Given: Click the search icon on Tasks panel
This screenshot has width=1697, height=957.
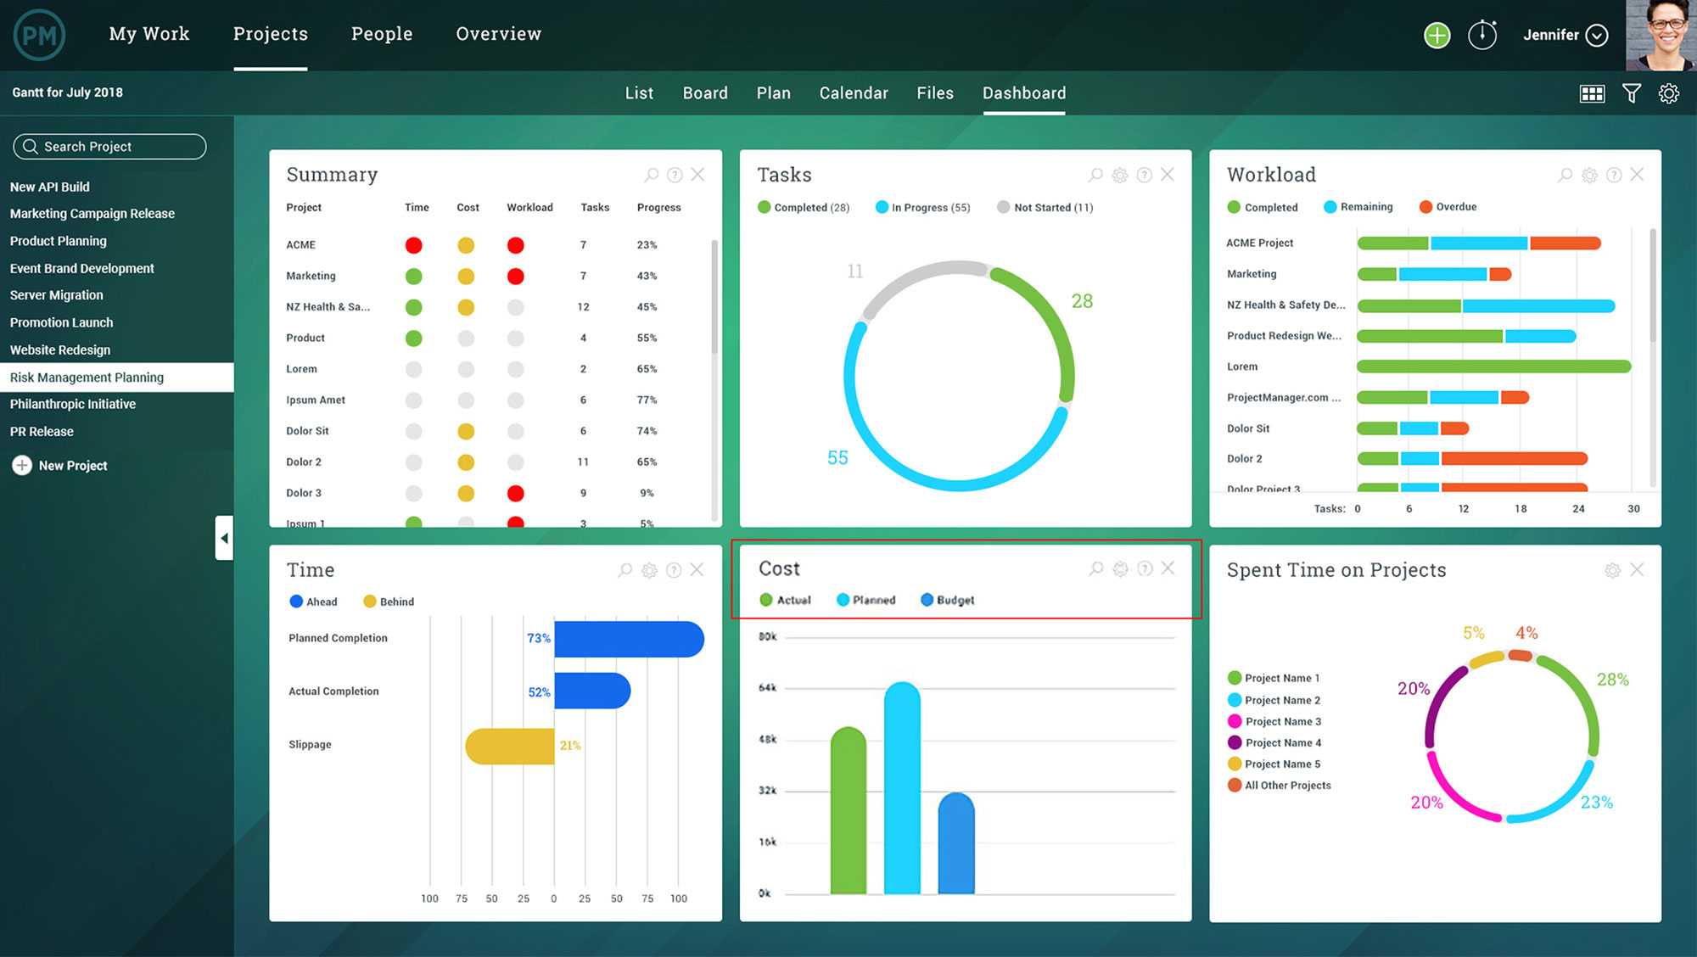Looking at the screenshot, I should 1095,174.
